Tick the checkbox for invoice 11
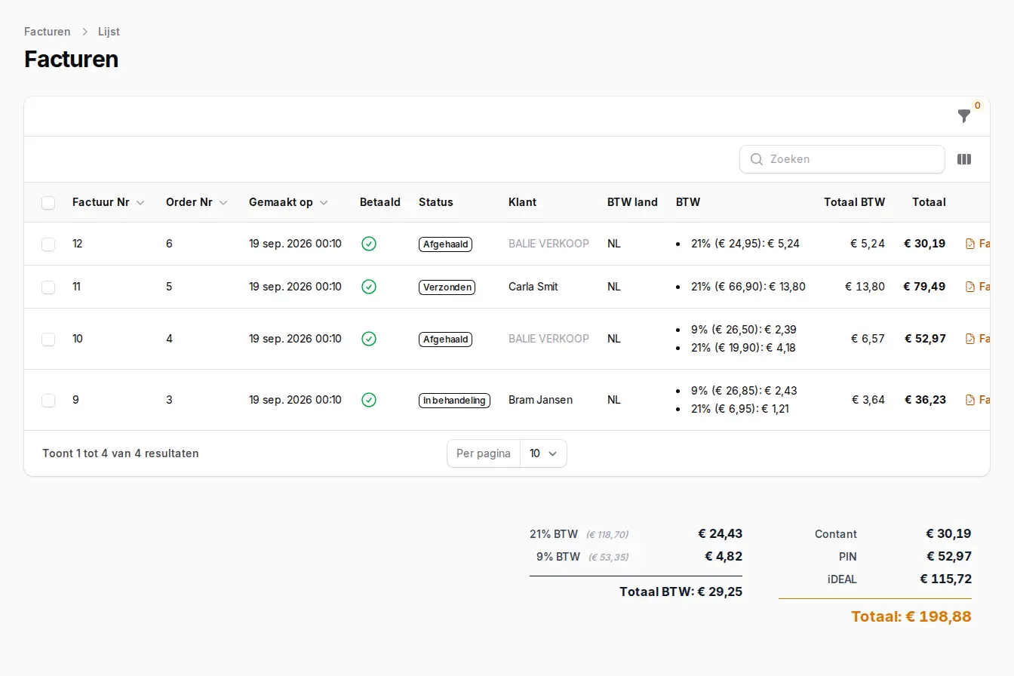Screen dimensions: 1014x676 (x=48, y=287)
